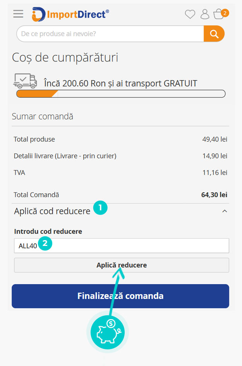Click the piggy bank savings icon
Viewport: 242px width, 366px height.
click(x=107, y=332)
